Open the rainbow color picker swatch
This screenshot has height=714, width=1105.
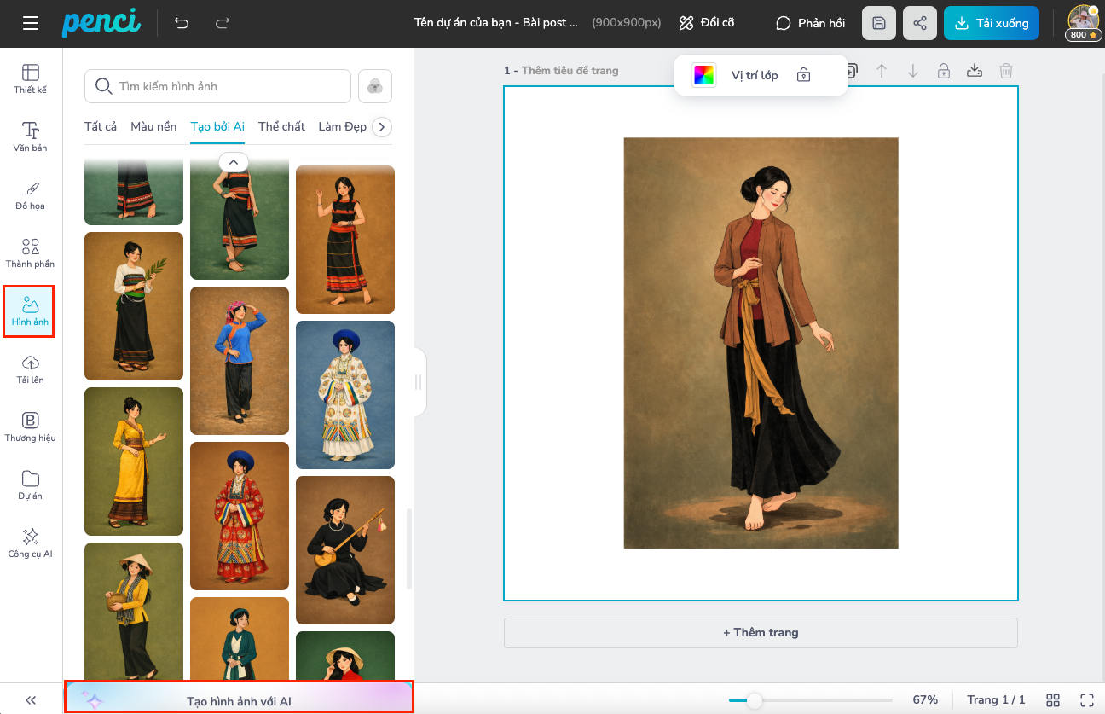pyautogui.click(x=703, y=75)
